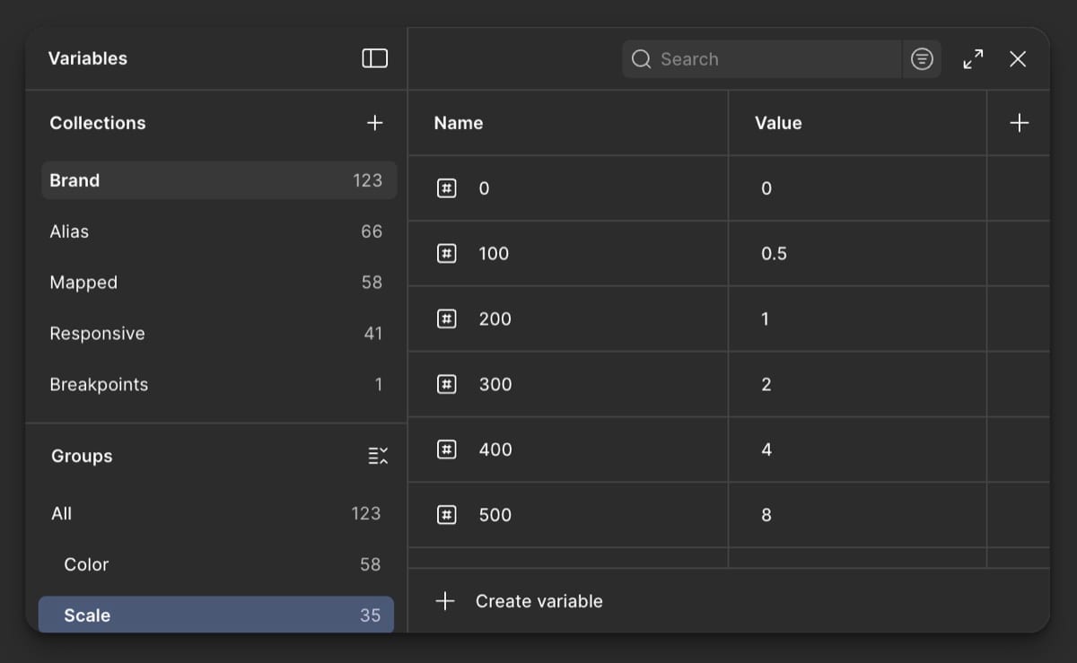
Task: Click the magnifier icon in the search field
Action: pos(641,59)
